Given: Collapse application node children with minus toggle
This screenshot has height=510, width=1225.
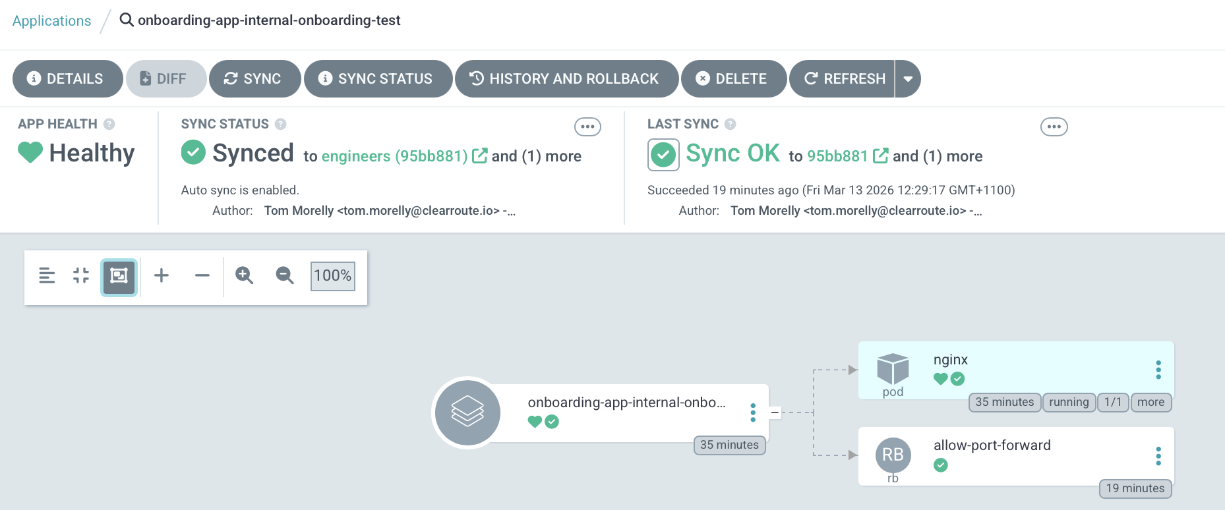Looking at the screenshot, I should click(775, 412).
